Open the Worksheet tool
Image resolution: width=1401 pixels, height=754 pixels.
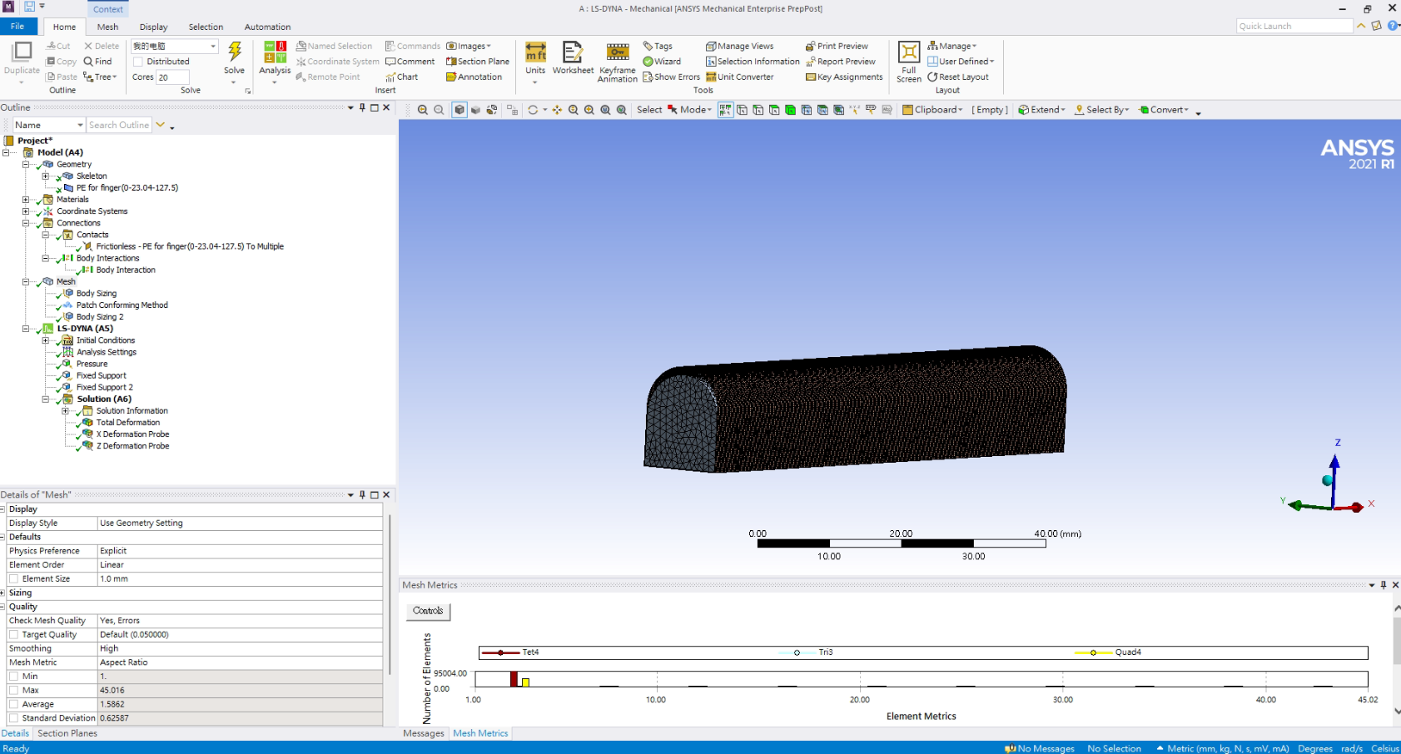[x=573, y=53]
